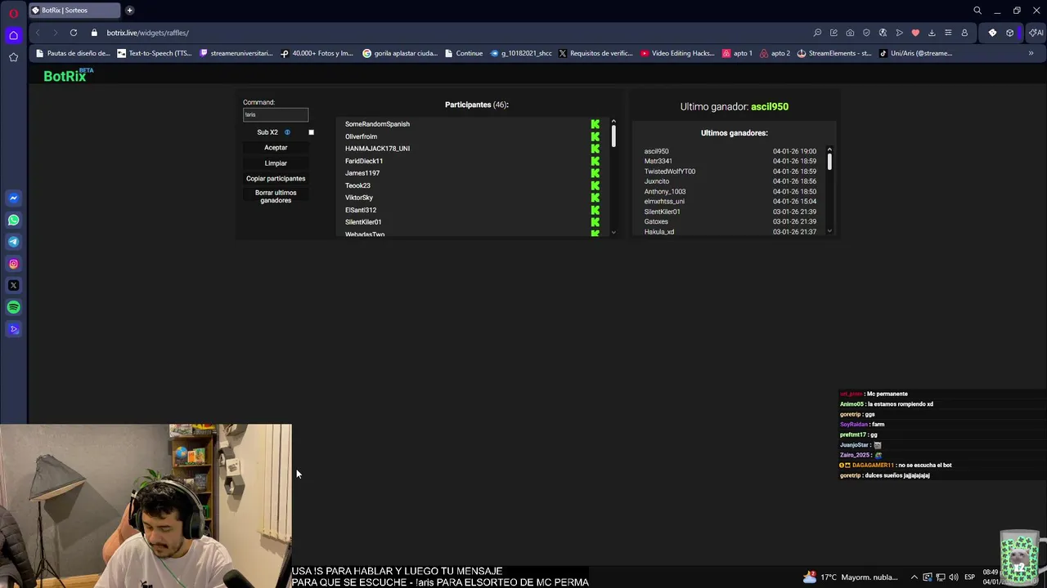Screen dimensions: 1047x588
Task: Open sidebar bookmarks star icon
Action: click(13, 57)
